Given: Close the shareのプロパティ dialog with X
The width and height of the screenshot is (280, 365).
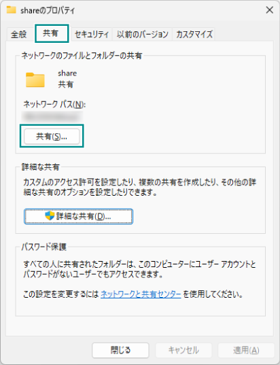Looking at the screenshot, I should click(x=270, y=10).
